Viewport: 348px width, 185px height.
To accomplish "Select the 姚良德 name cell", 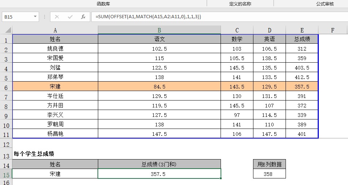I will point(55,48).
